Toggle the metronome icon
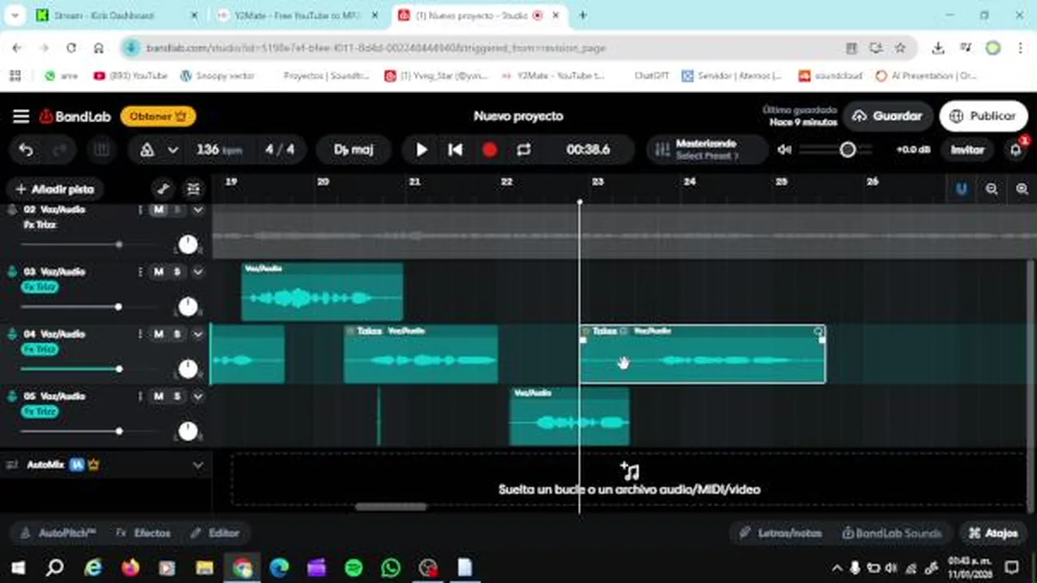This screenshot has height=583, width=1037. coord(148,150)
